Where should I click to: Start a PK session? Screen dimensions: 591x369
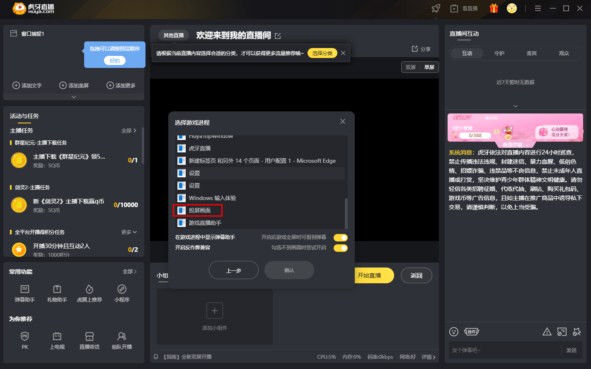[25, 341]
